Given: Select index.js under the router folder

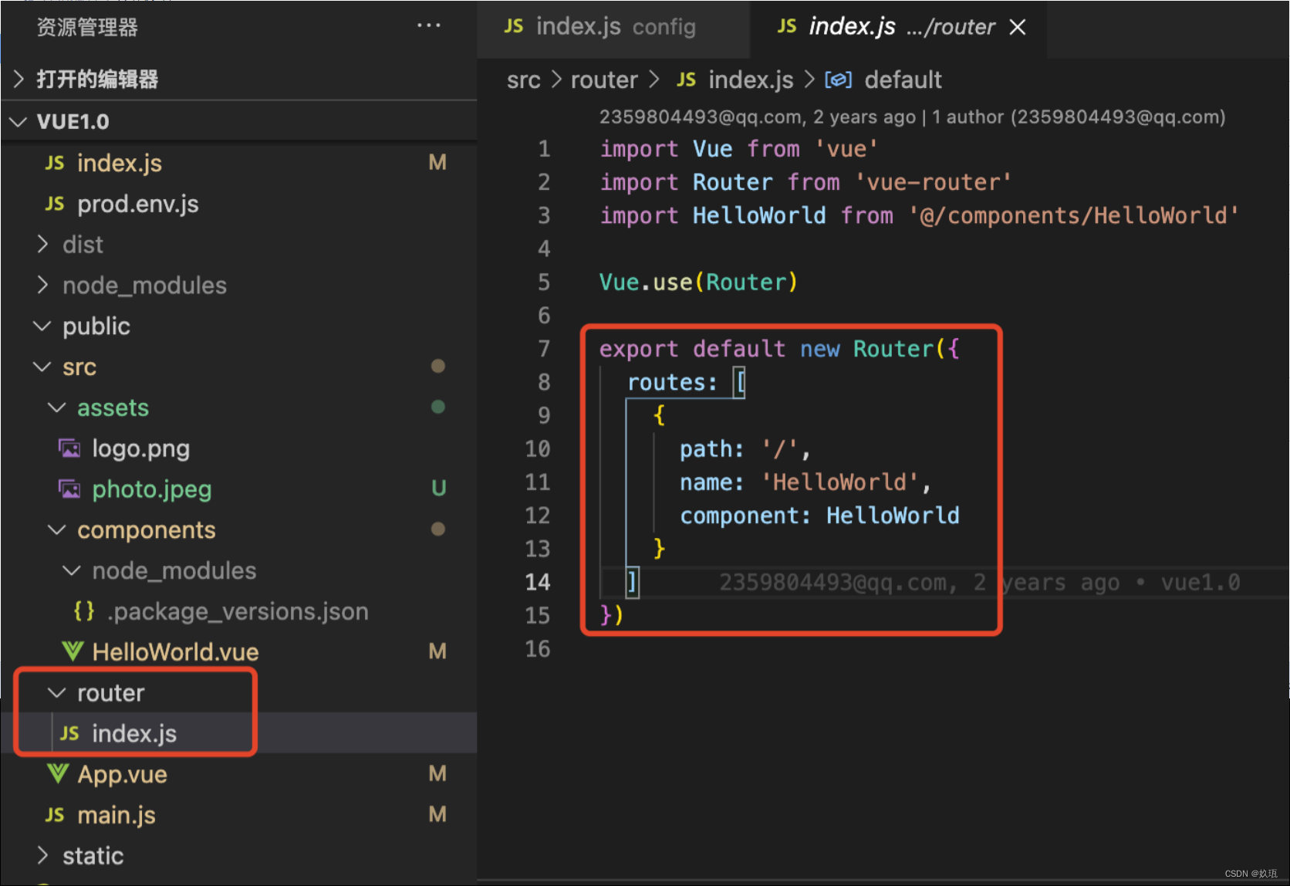Looking at the screenshot, I should (239, 733).
